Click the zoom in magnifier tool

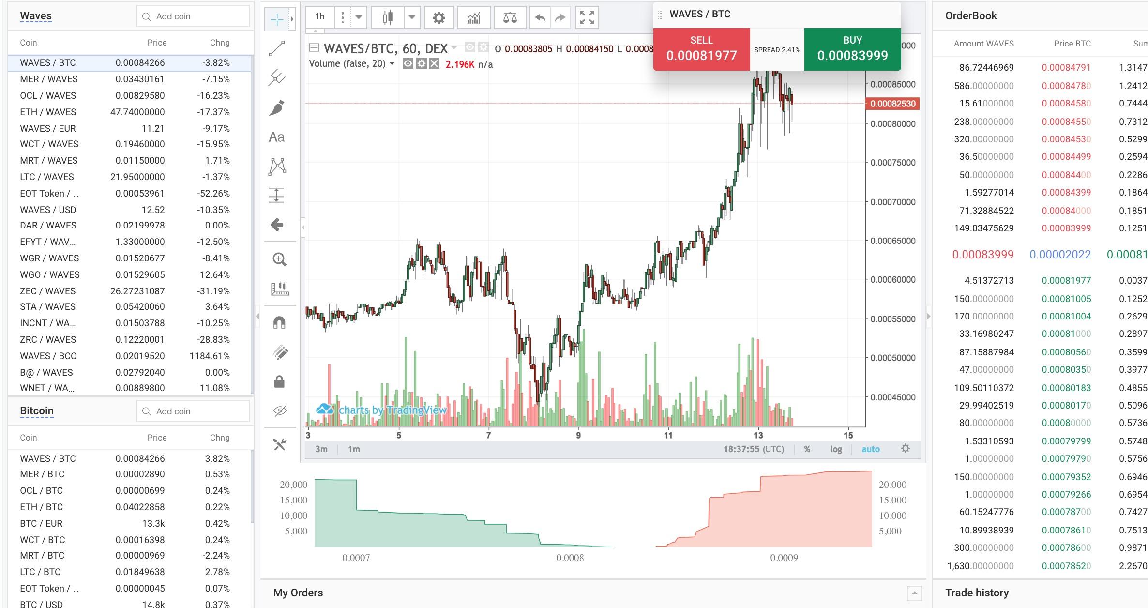coord(279,259)
